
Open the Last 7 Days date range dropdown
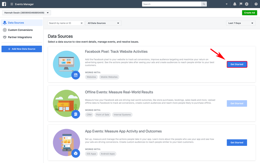point(241,23)
